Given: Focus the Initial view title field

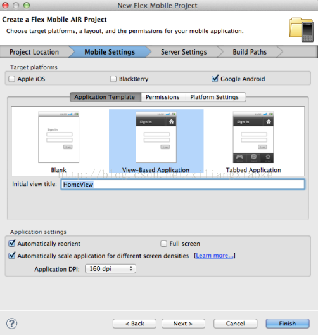Looking at the screenshot, I should click(x=183, y=184).
